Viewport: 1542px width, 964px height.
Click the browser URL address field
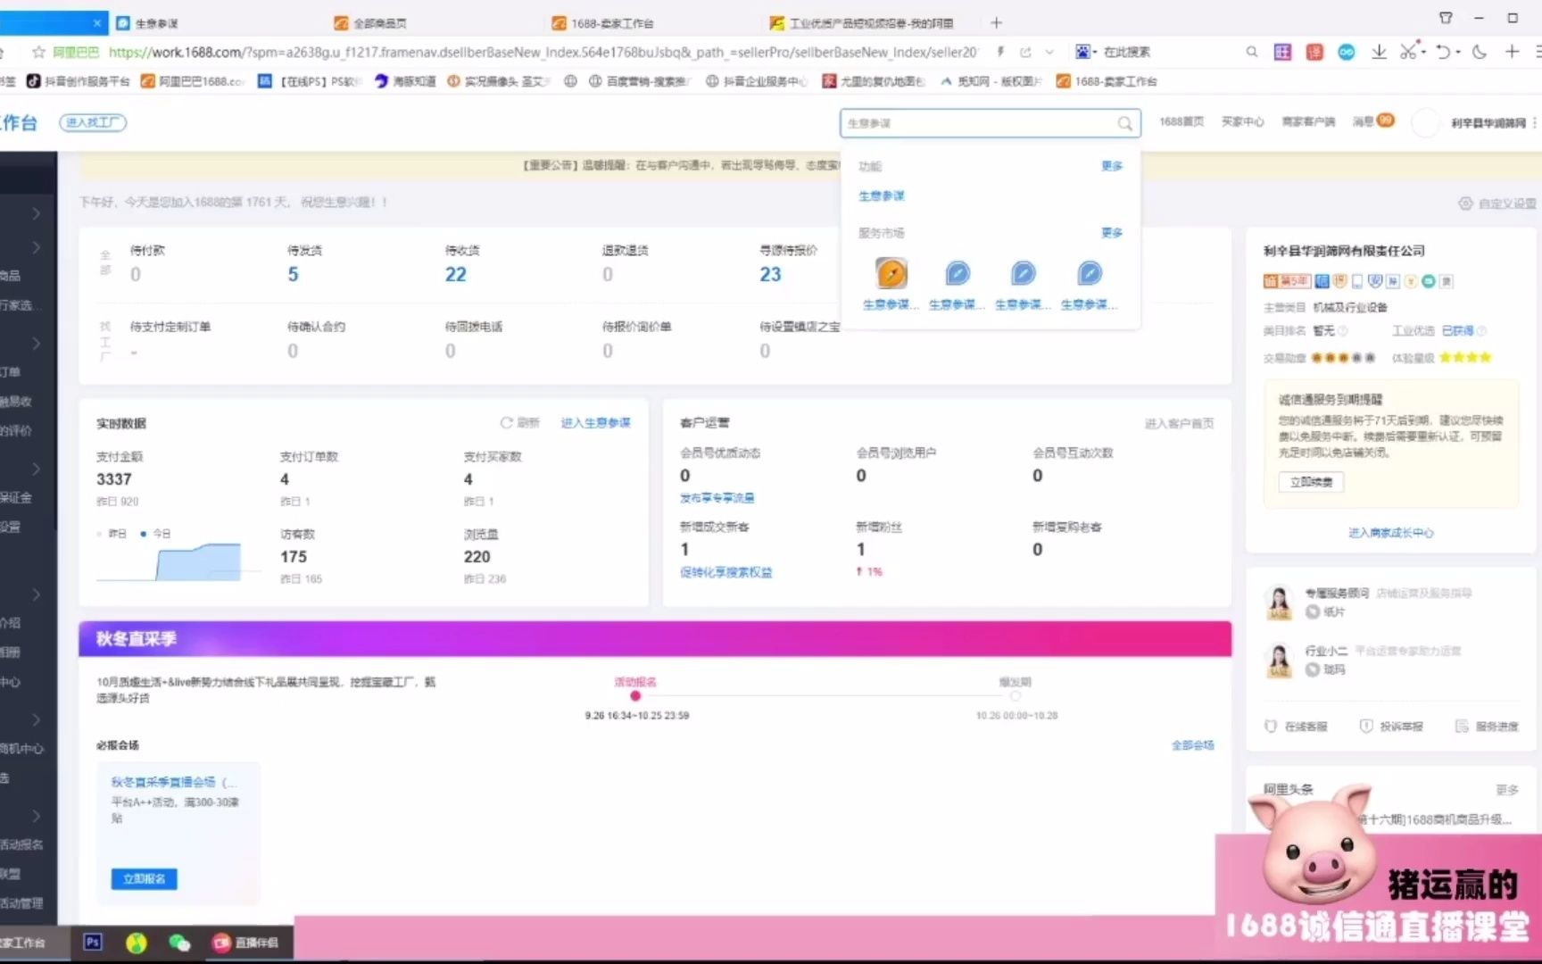click(543, 52)
